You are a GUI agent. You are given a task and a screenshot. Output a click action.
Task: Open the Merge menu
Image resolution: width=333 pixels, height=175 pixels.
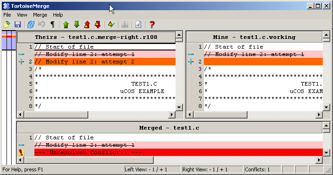click(40, 15)
